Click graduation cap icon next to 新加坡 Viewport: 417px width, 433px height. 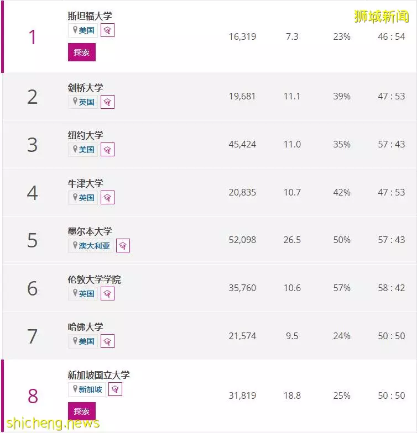tap(115, 389)
